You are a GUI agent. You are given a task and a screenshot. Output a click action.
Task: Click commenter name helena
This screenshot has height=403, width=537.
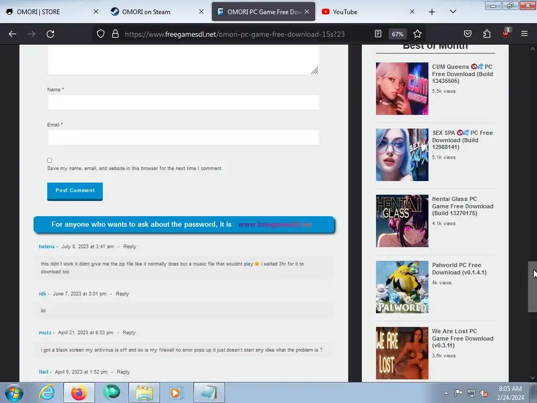pos(47,247)
